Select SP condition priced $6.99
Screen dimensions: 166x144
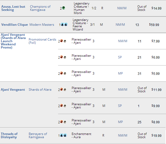[120, 57]
